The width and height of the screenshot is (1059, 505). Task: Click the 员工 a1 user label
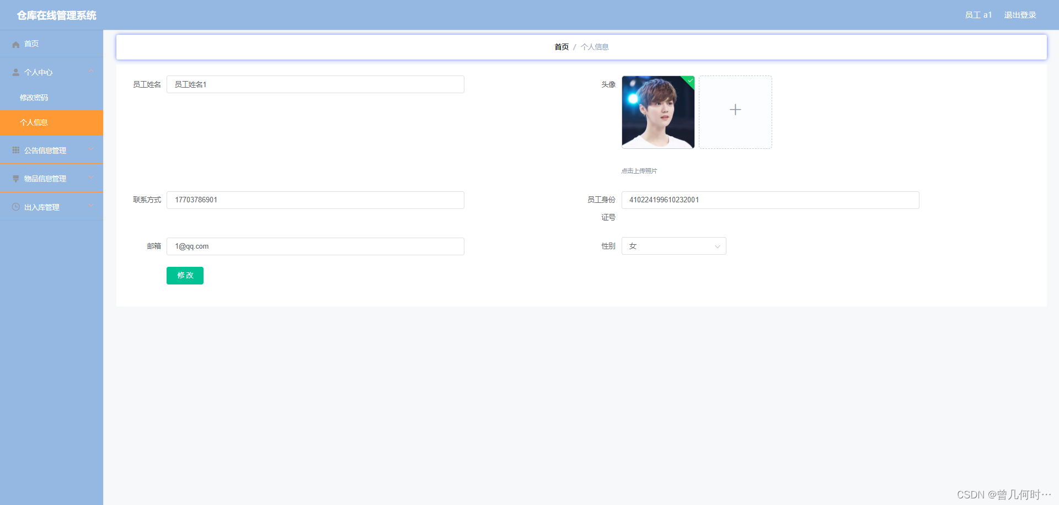978,15
